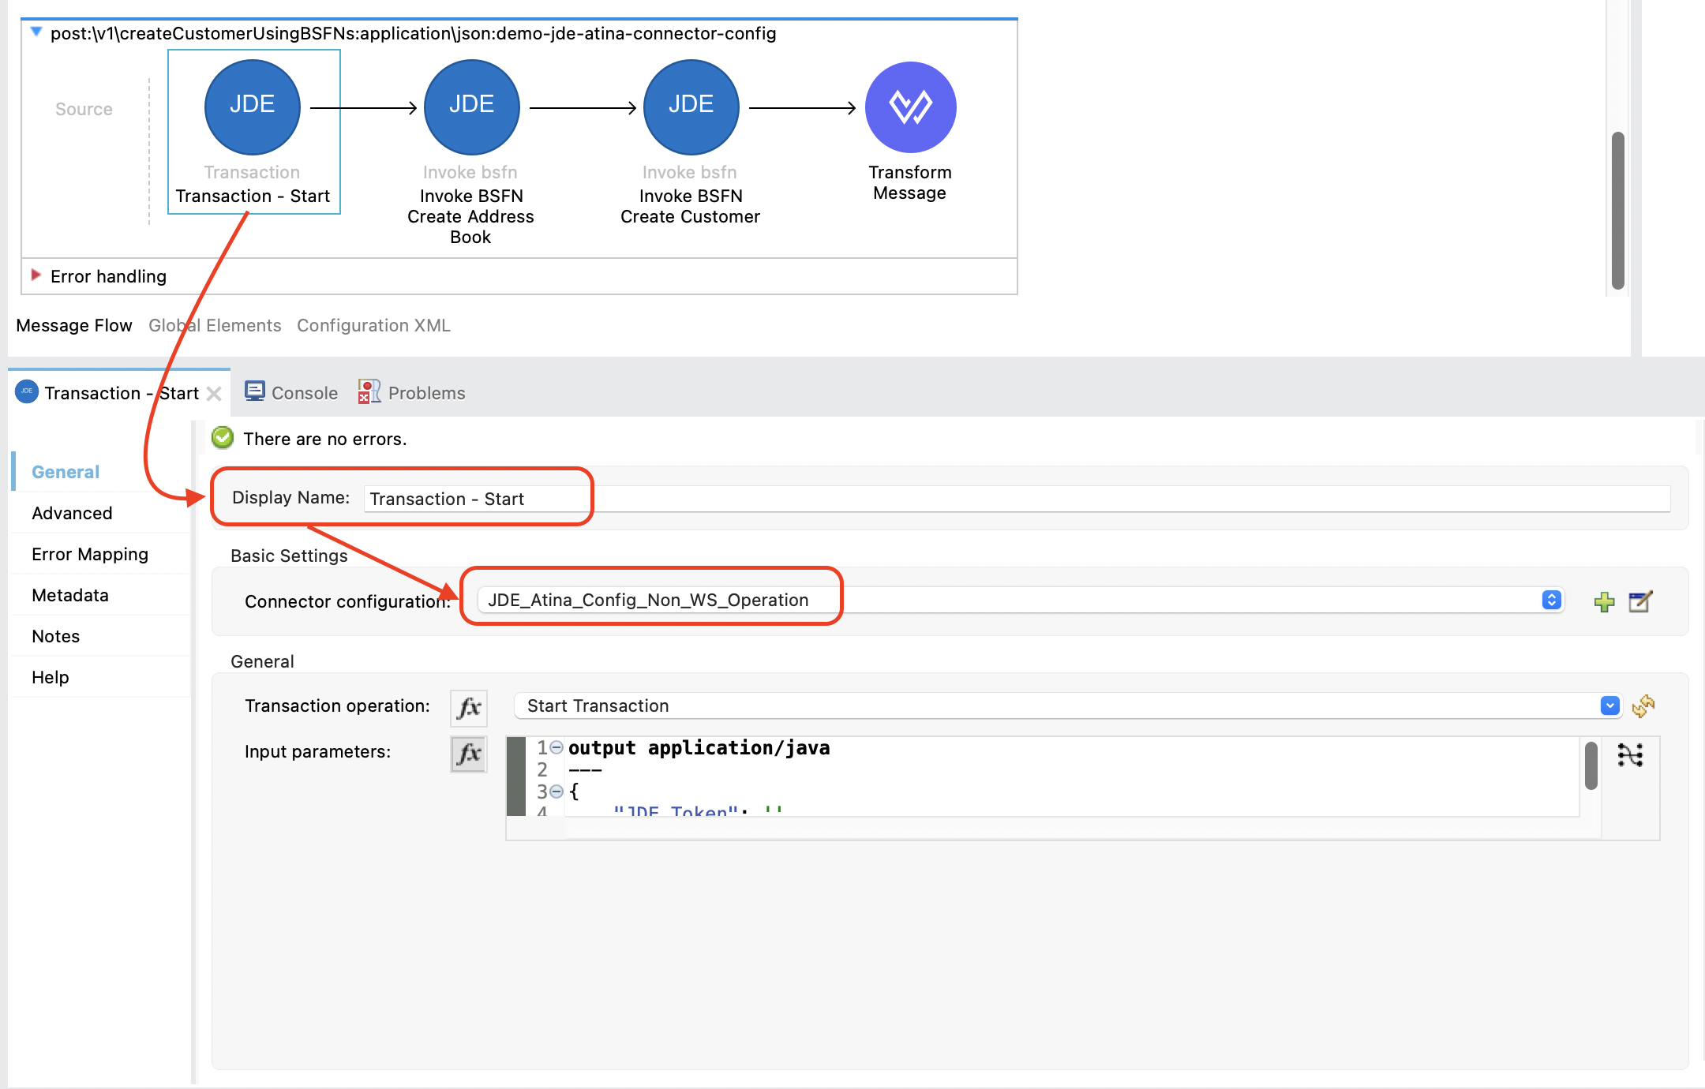
Task: Click refresh icon beside Transaction operation dropdown
Action: pos(1643,706)
